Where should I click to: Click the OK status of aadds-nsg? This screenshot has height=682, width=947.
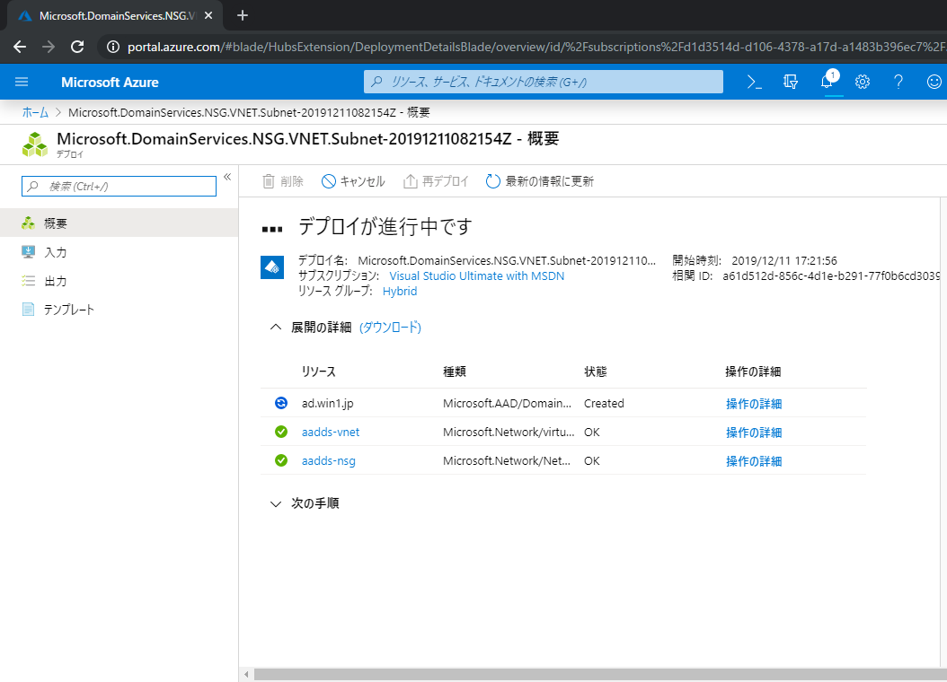coord(592,460)
